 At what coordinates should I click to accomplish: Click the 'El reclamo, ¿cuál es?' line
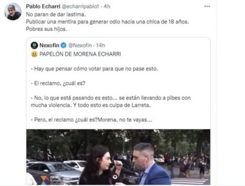click(x=58, y=84)
